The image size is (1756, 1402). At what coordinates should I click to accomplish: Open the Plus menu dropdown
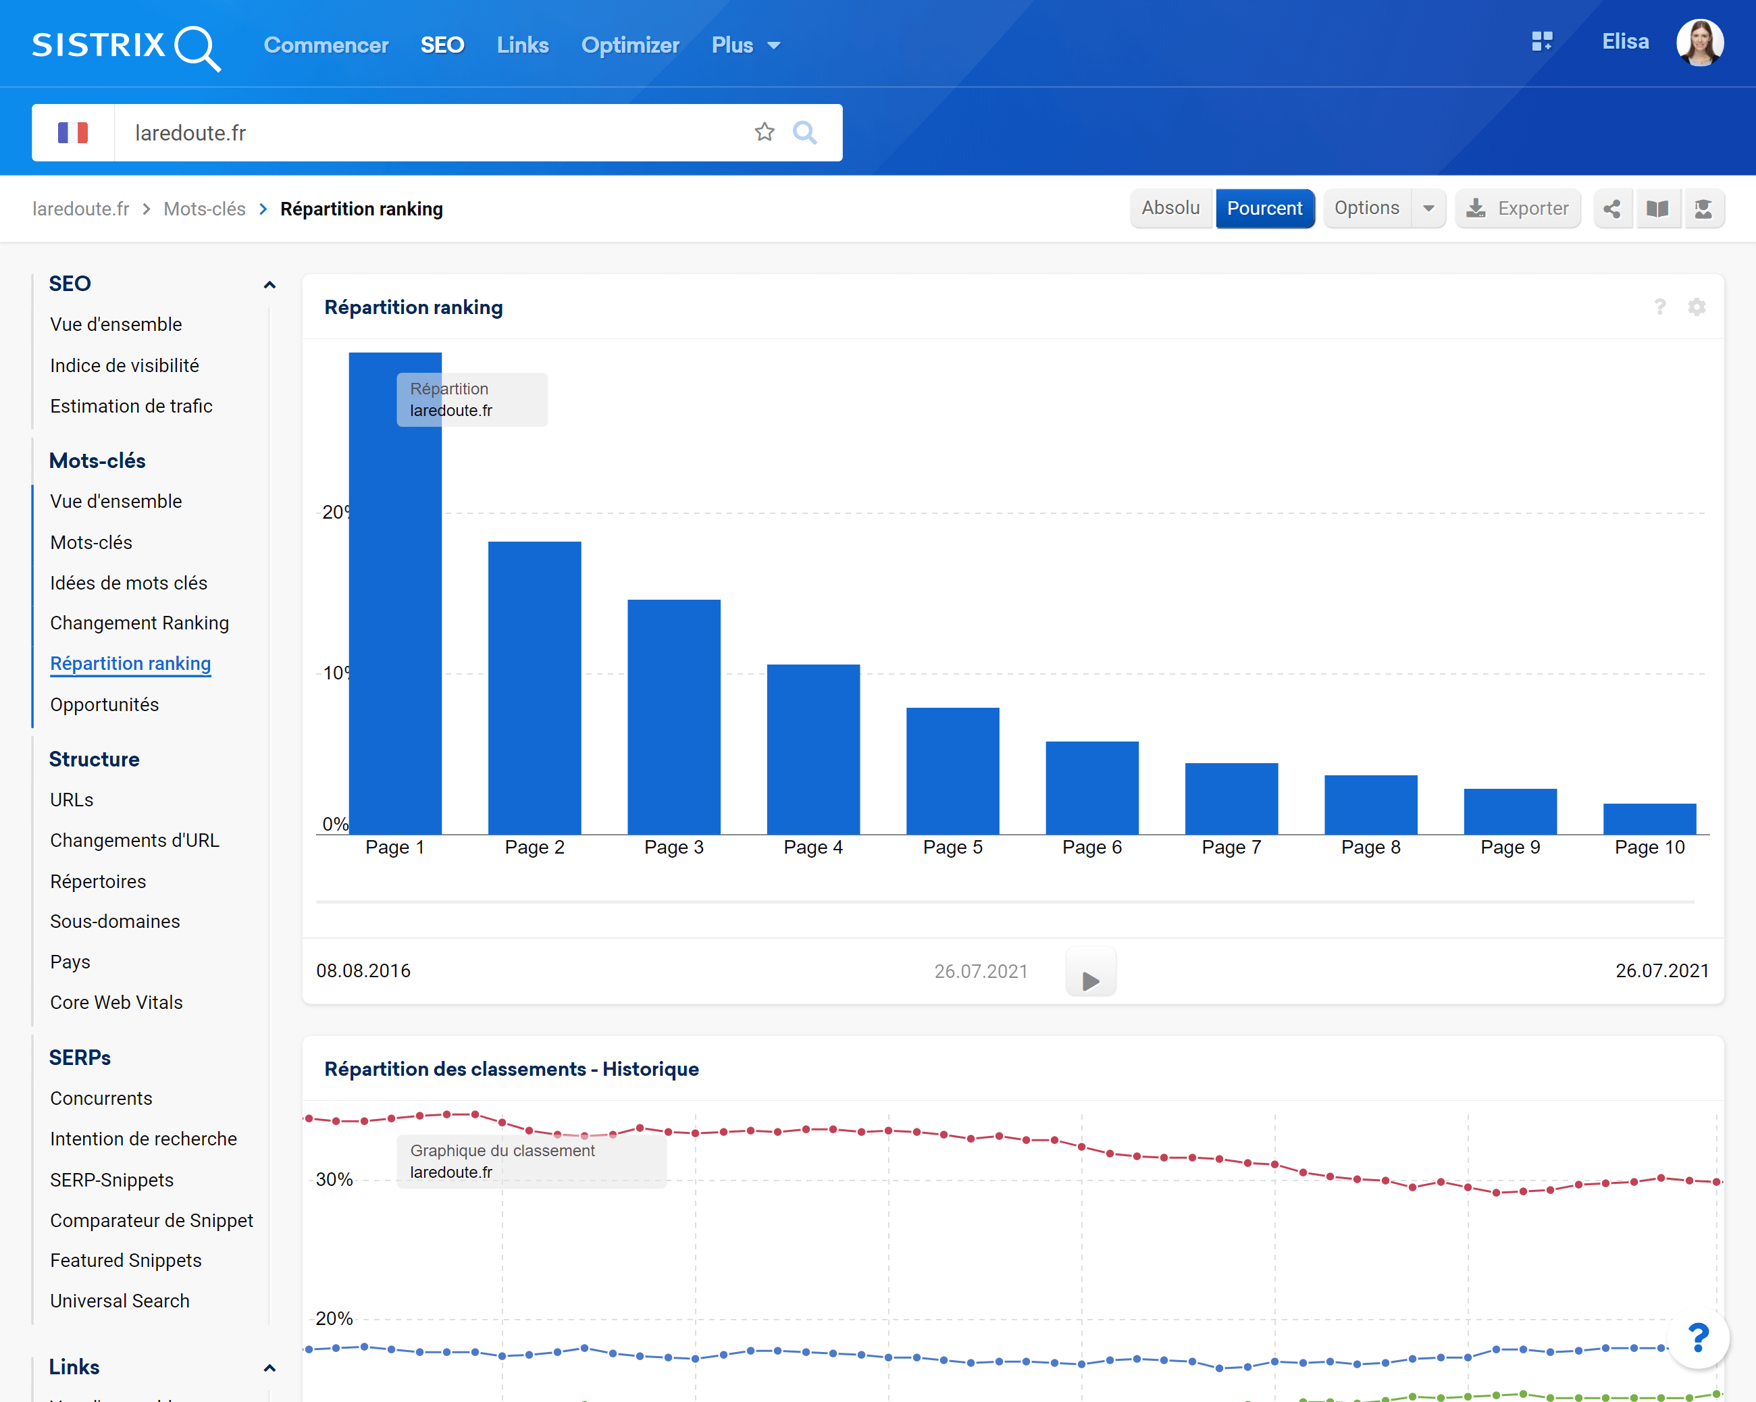click(746, 46)
